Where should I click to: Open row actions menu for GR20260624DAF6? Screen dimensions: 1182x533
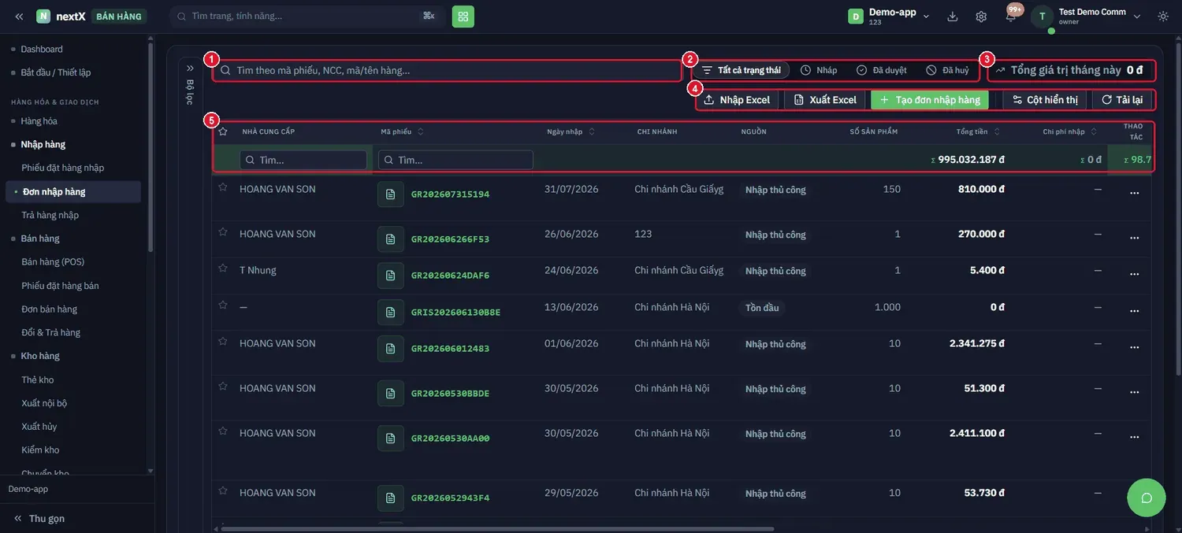(1135, 274)
